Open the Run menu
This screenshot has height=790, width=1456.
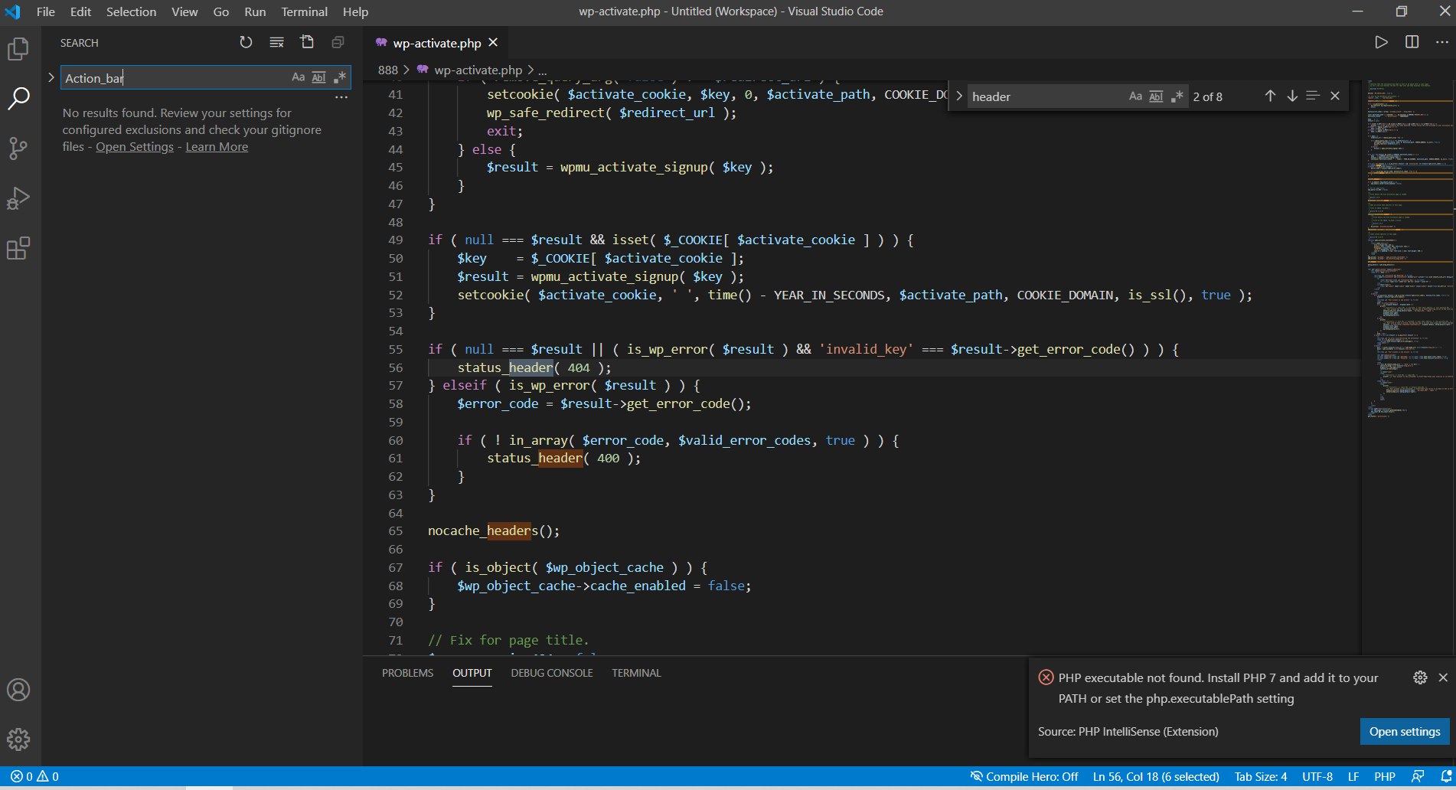255,11
